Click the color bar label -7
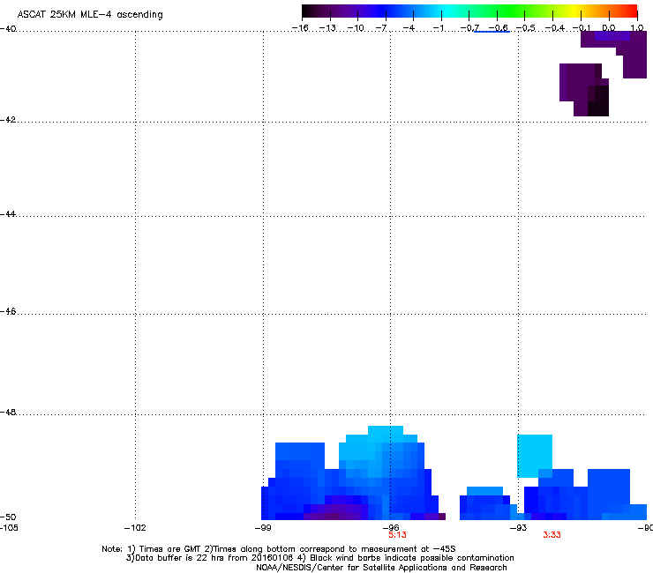This screenshot has width=653, height=573. (381, 28)
